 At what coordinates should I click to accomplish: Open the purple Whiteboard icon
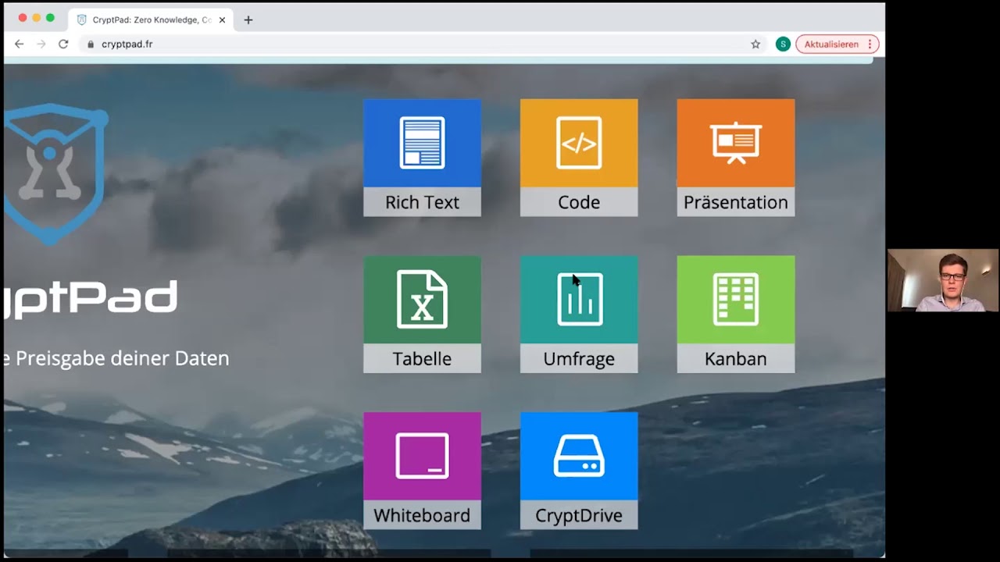coord(422,456)
